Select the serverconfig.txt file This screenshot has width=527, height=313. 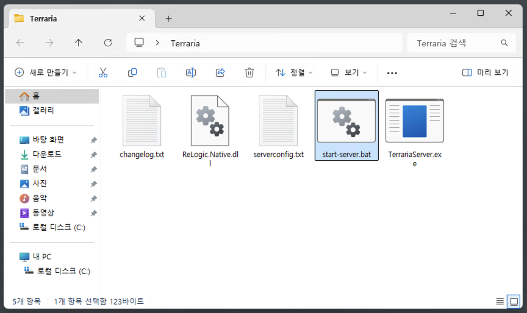278,126
